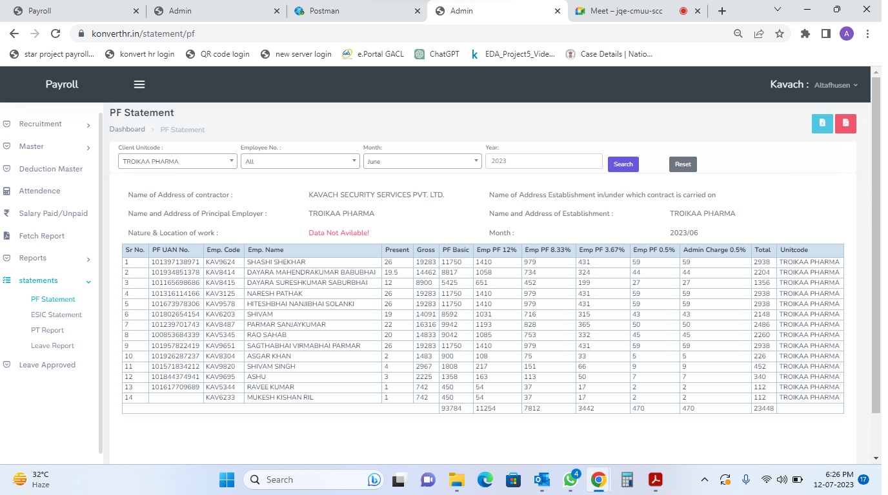Expand the Reports sidebar arrow

88,259
